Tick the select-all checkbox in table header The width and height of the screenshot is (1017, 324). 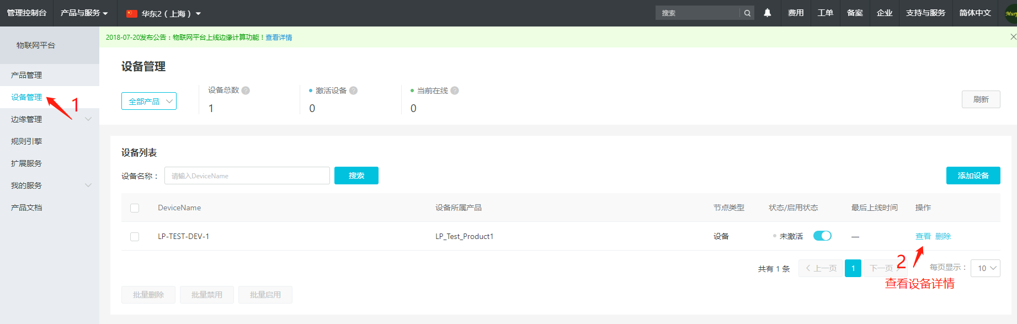click(x=135, y=208)
